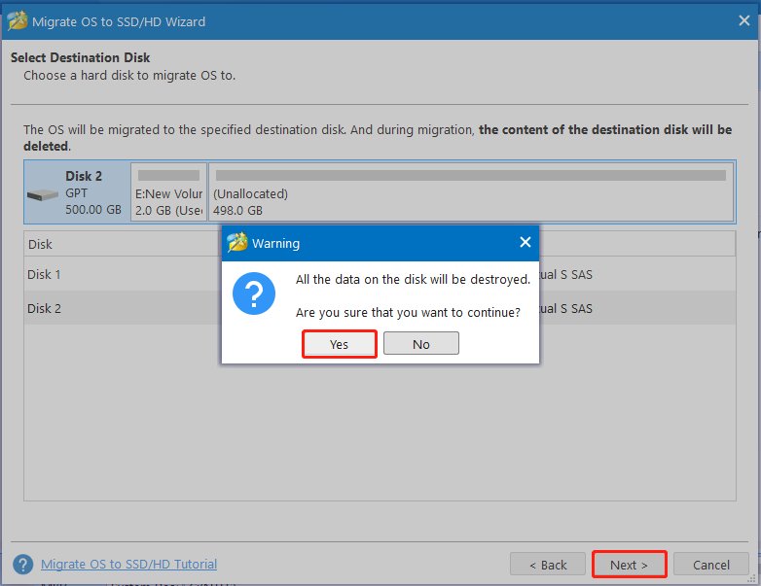The height and width of the screenshot is (586, 761).
Task: Close the Warning dialog
Action: pyautogui.click(x=525, y=242)
